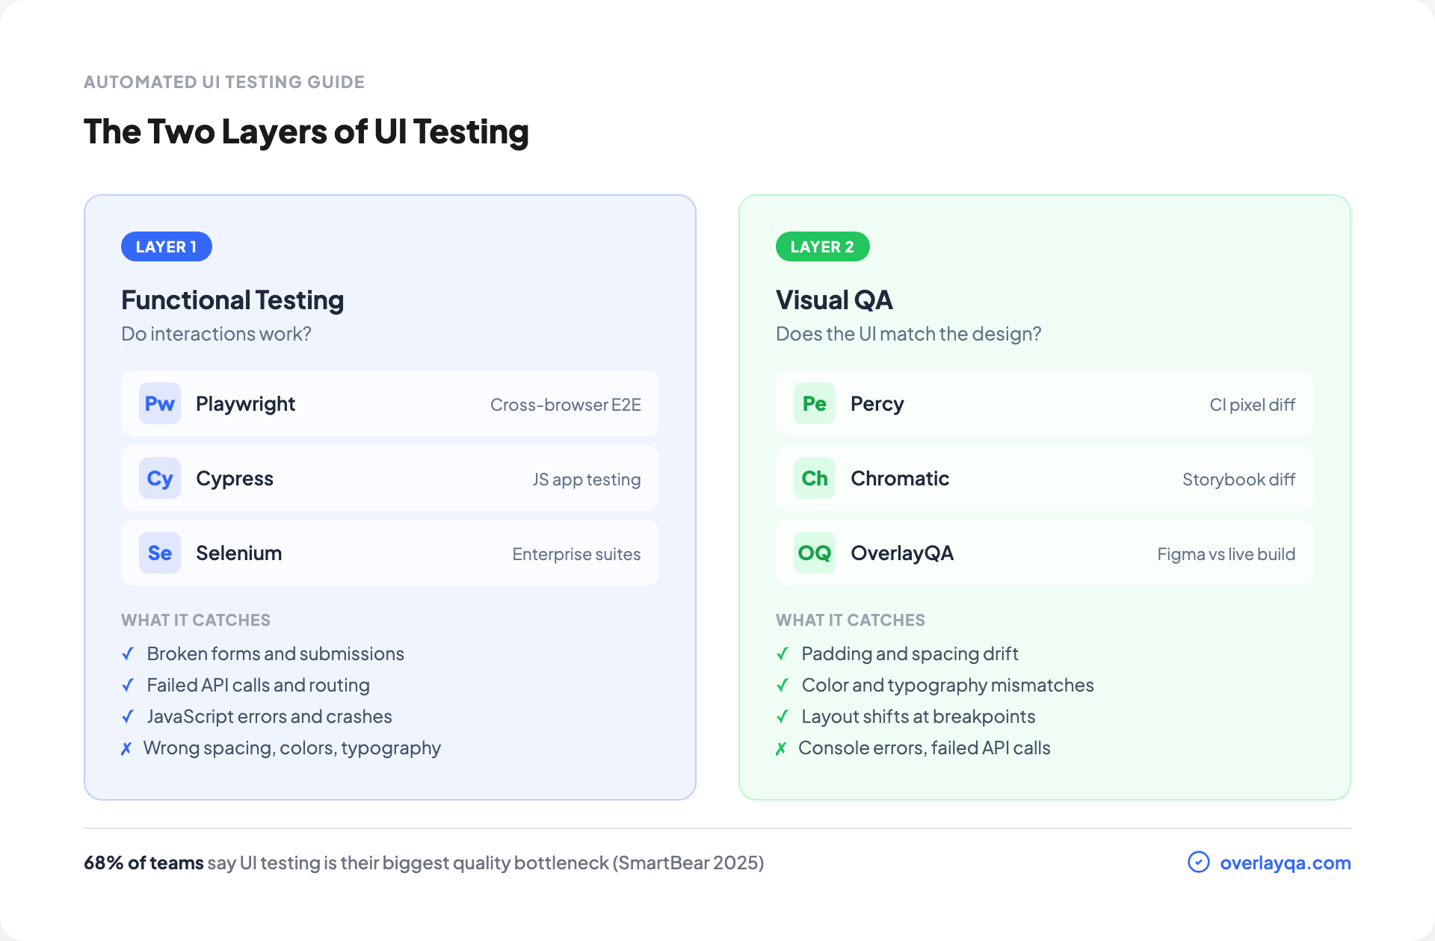Click the 'Failed API calls and routing' text
The image size is (1435, 941).
(x=259, y=685)
